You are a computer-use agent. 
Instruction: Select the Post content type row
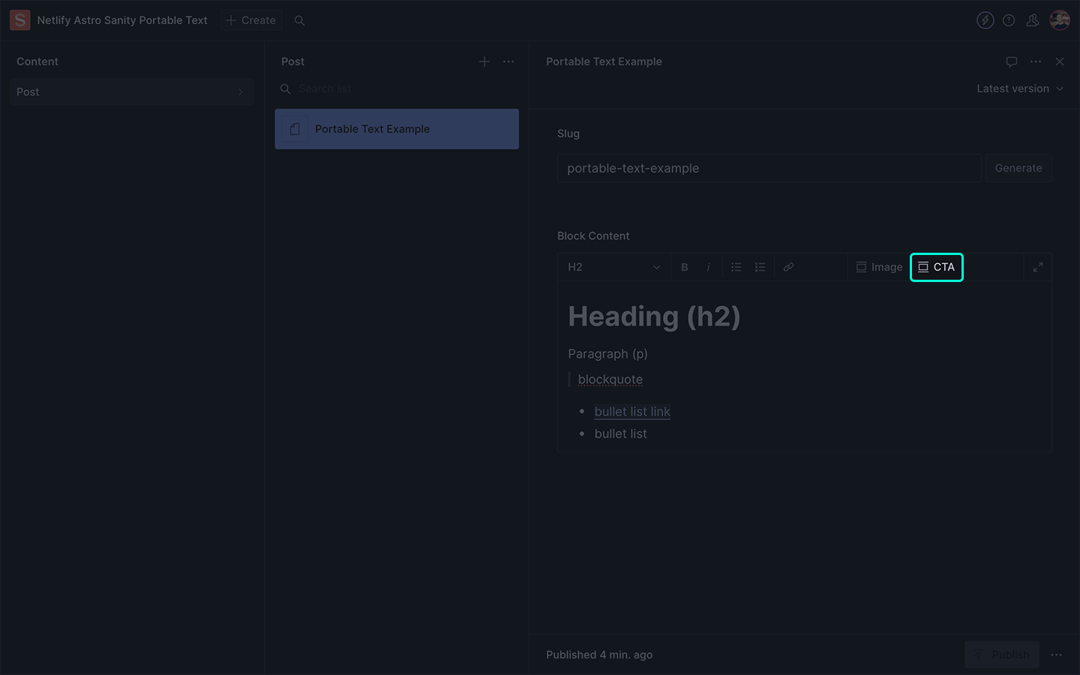tap(132, 91)
